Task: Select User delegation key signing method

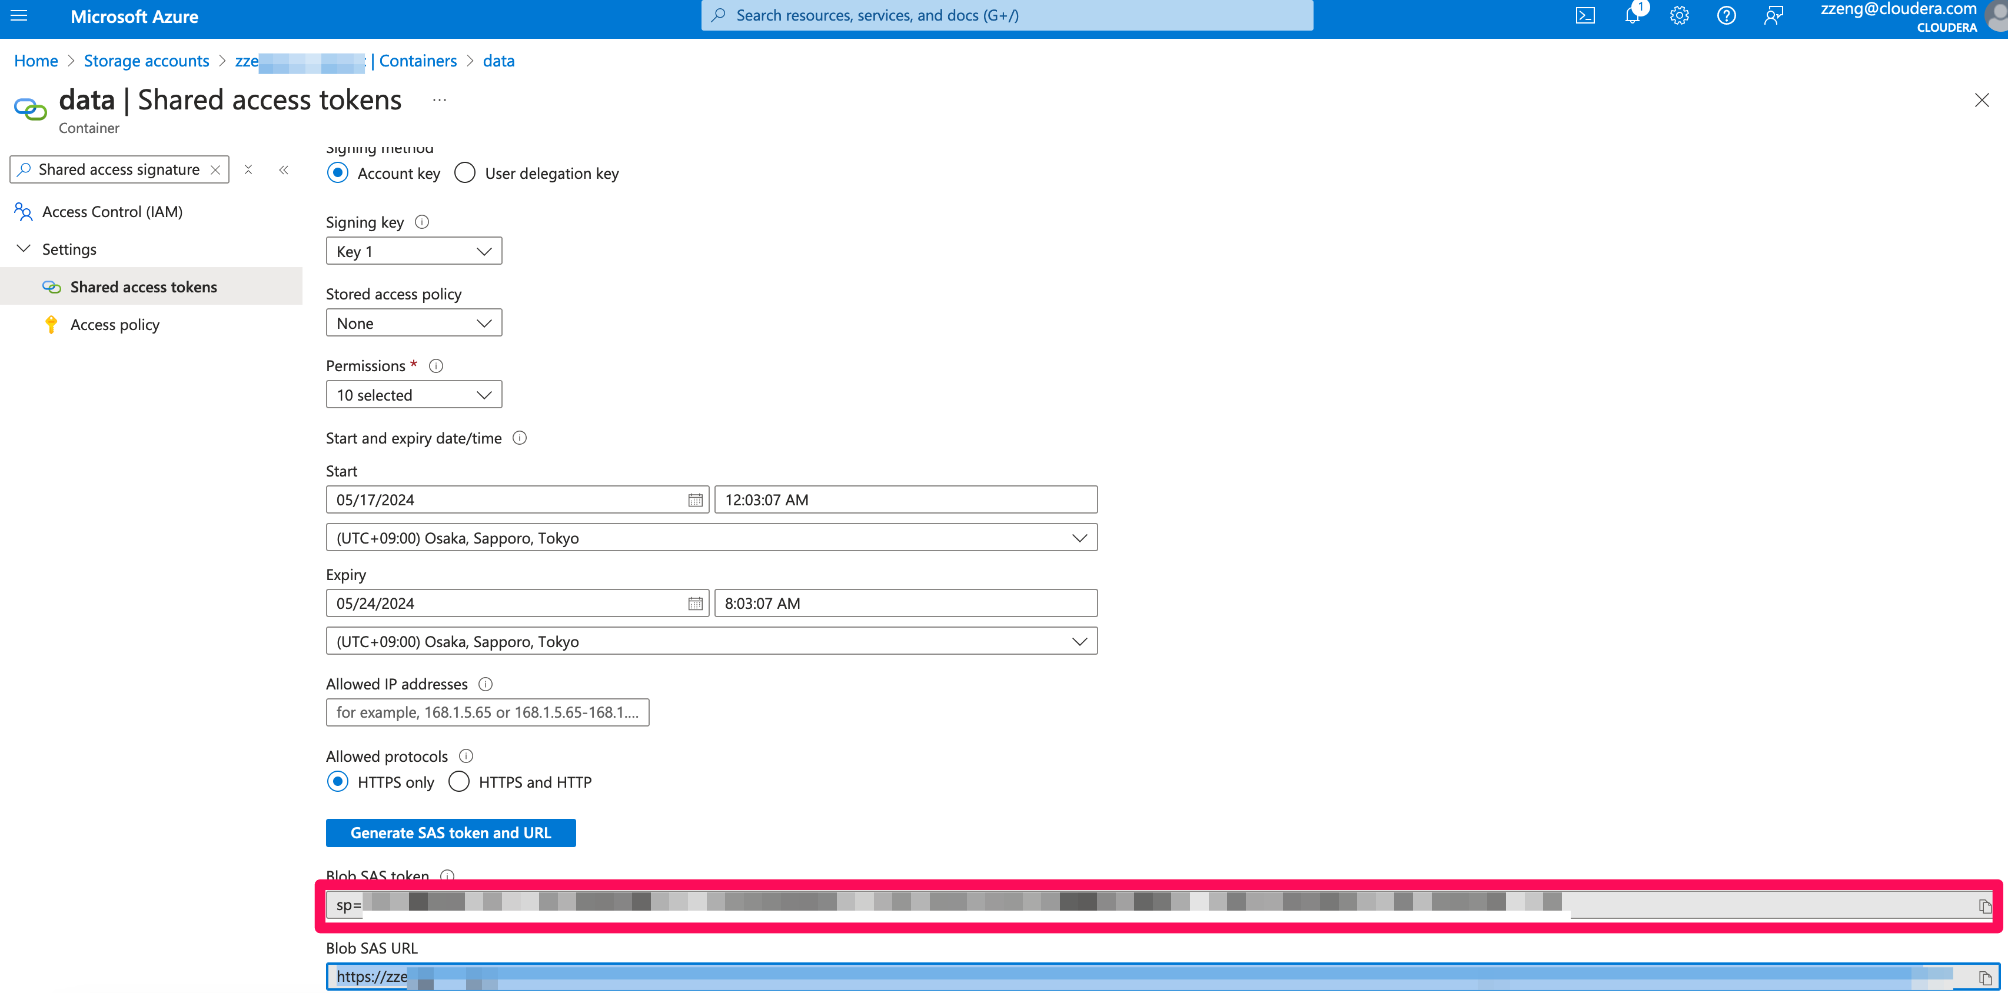Action: tap(464, 172)
